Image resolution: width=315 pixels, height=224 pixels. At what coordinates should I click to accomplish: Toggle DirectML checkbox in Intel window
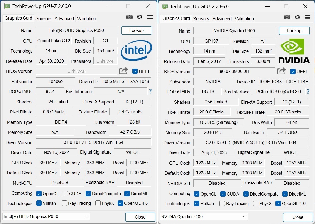tap(127, 194)
